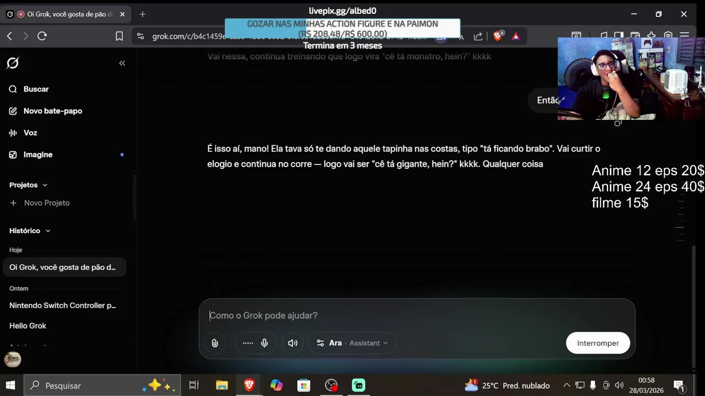Open Task View on taskbar

[194, 386]
